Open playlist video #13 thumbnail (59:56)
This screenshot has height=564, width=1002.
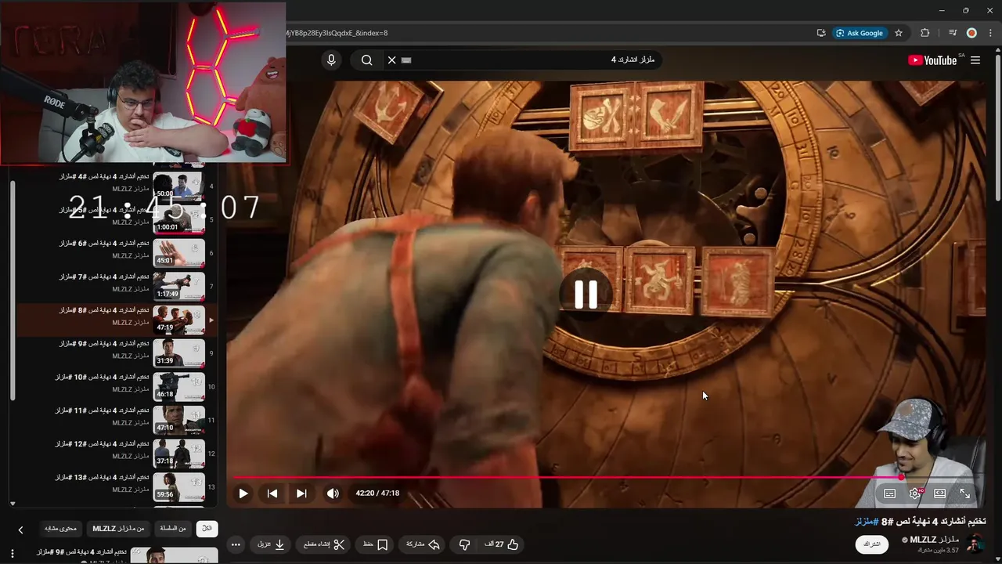pos(178,487)
